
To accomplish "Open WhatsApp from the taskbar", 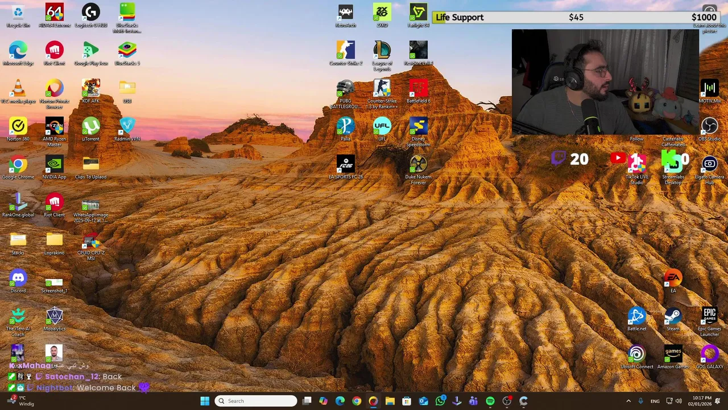I will [440, 401].
